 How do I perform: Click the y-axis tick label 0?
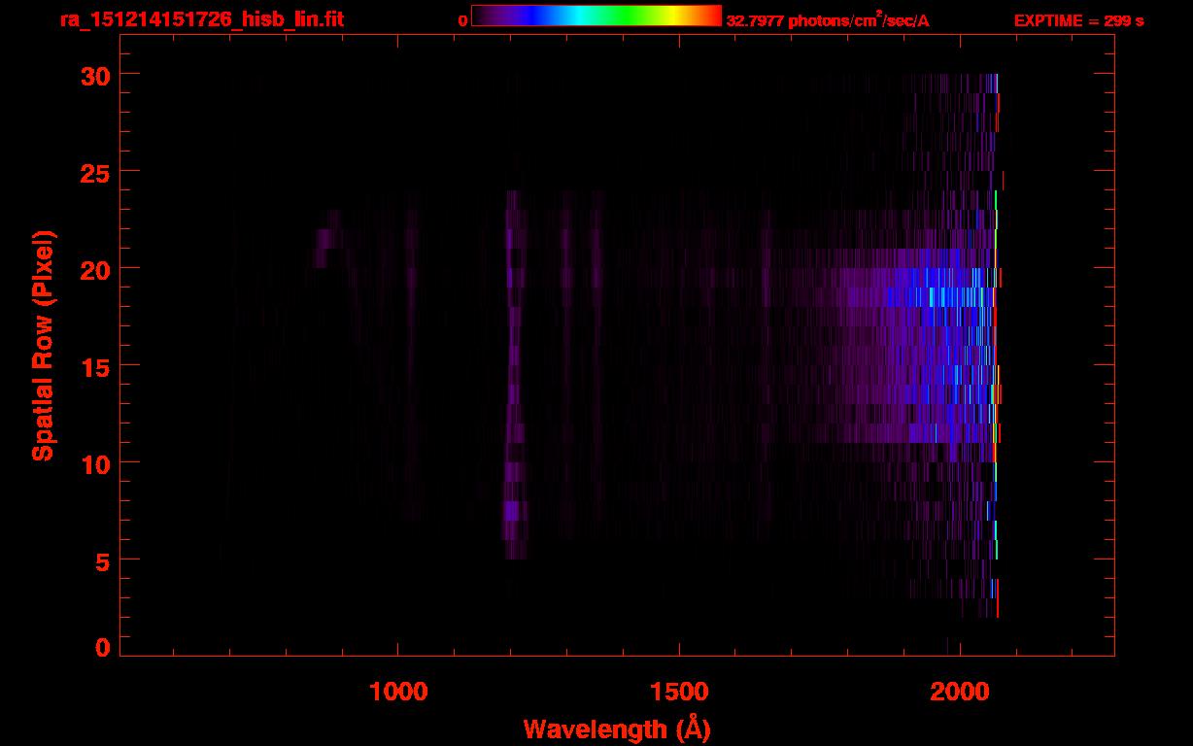coord(103,647)
